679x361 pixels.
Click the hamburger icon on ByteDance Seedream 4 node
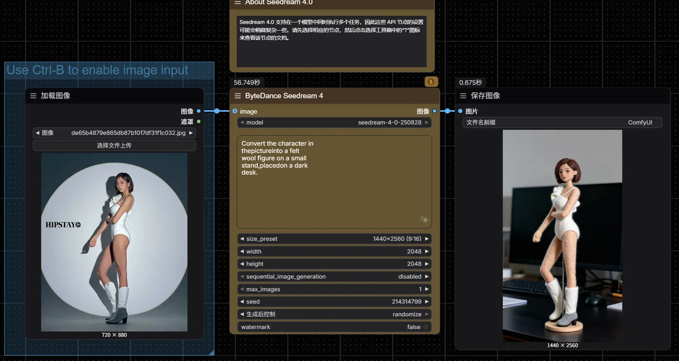pyautogui.click(x=238, y=96)
